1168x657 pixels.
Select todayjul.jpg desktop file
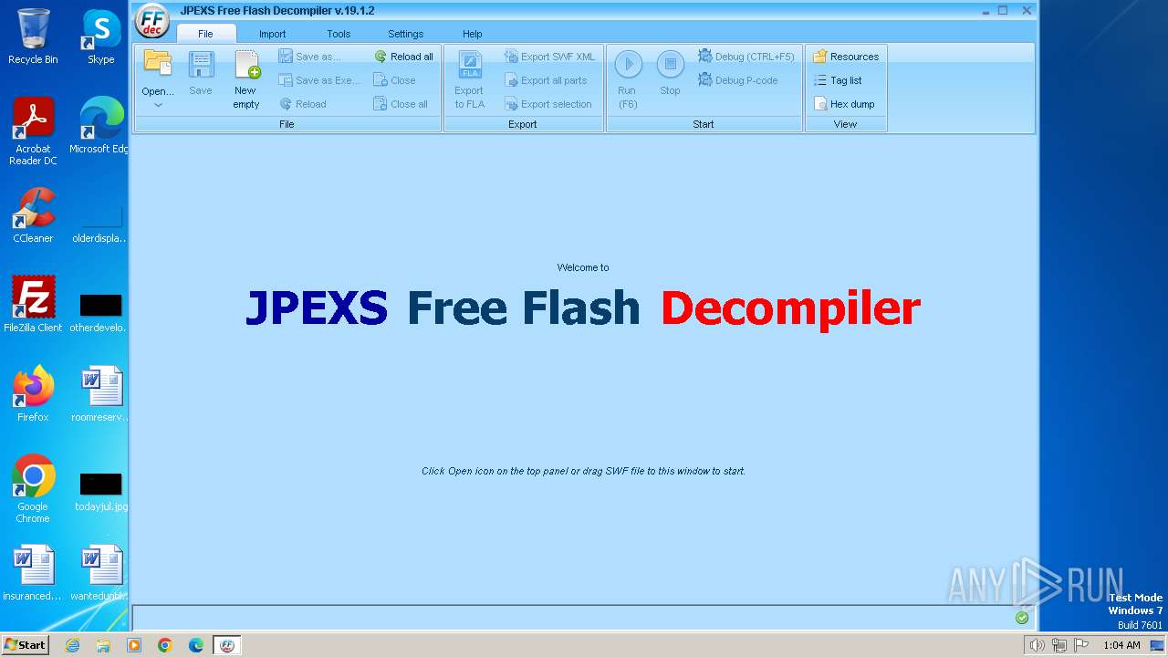[x=100, y=491]
